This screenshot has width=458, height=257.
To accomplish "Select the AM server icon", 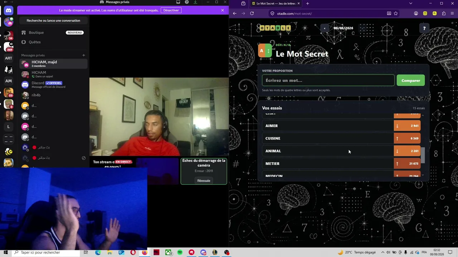I will [9, 81].
